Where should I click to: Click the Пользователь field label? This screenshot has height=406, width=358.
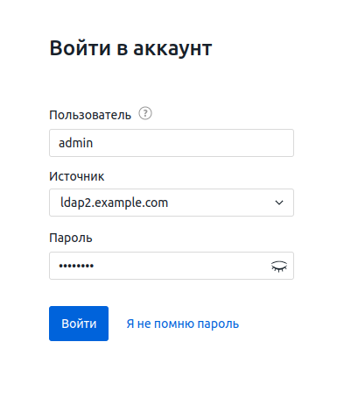point(90,115)
